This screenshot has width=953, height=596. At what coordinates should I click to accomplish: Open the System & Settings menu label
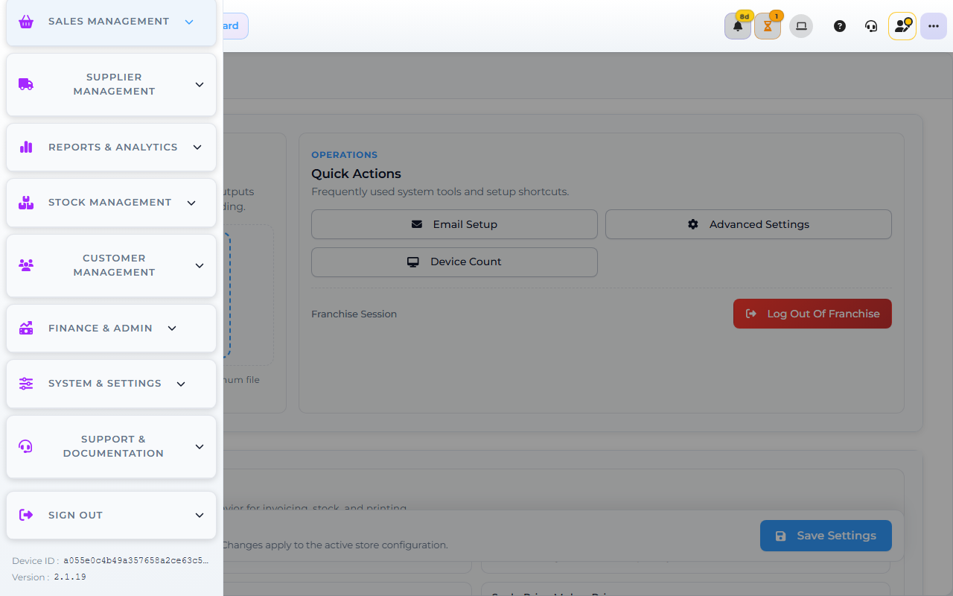(x=105, y=384)
